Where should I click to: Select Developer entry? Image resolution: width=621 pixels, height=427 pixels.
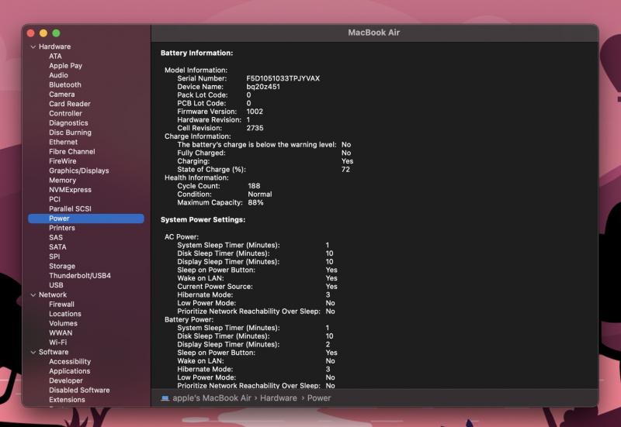(x=66, y=381)
